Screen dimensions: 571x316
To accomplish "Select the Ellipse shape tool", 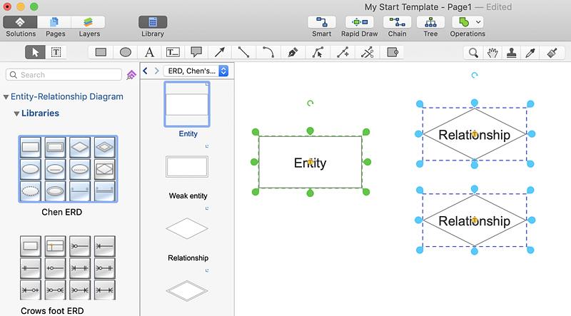I will [x=125, y=52].
